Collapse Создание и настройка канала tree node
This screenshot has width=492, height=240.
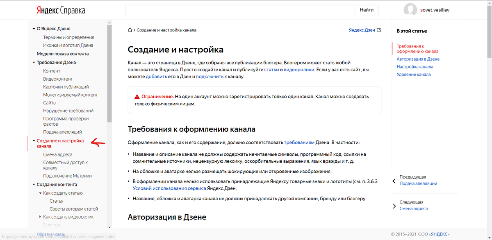pyautogui.click(x=34, y=141)
